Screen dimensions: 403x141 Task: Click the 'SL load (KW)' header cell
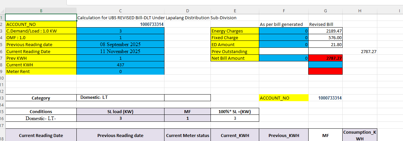click(x=120, y=112)
